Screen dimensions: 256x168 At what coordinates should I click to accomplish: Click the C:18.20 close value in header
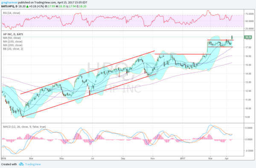[x=82, y=6]
